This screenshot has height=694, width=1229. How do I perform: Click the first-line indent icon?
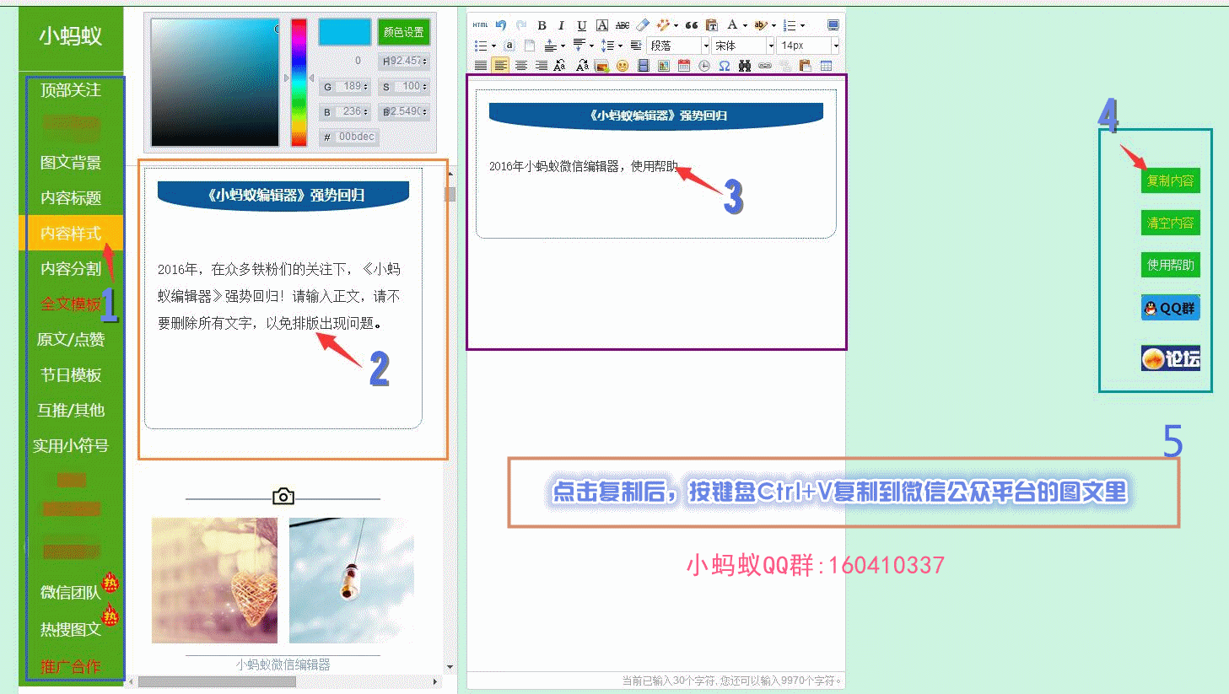tap(636, 46)
